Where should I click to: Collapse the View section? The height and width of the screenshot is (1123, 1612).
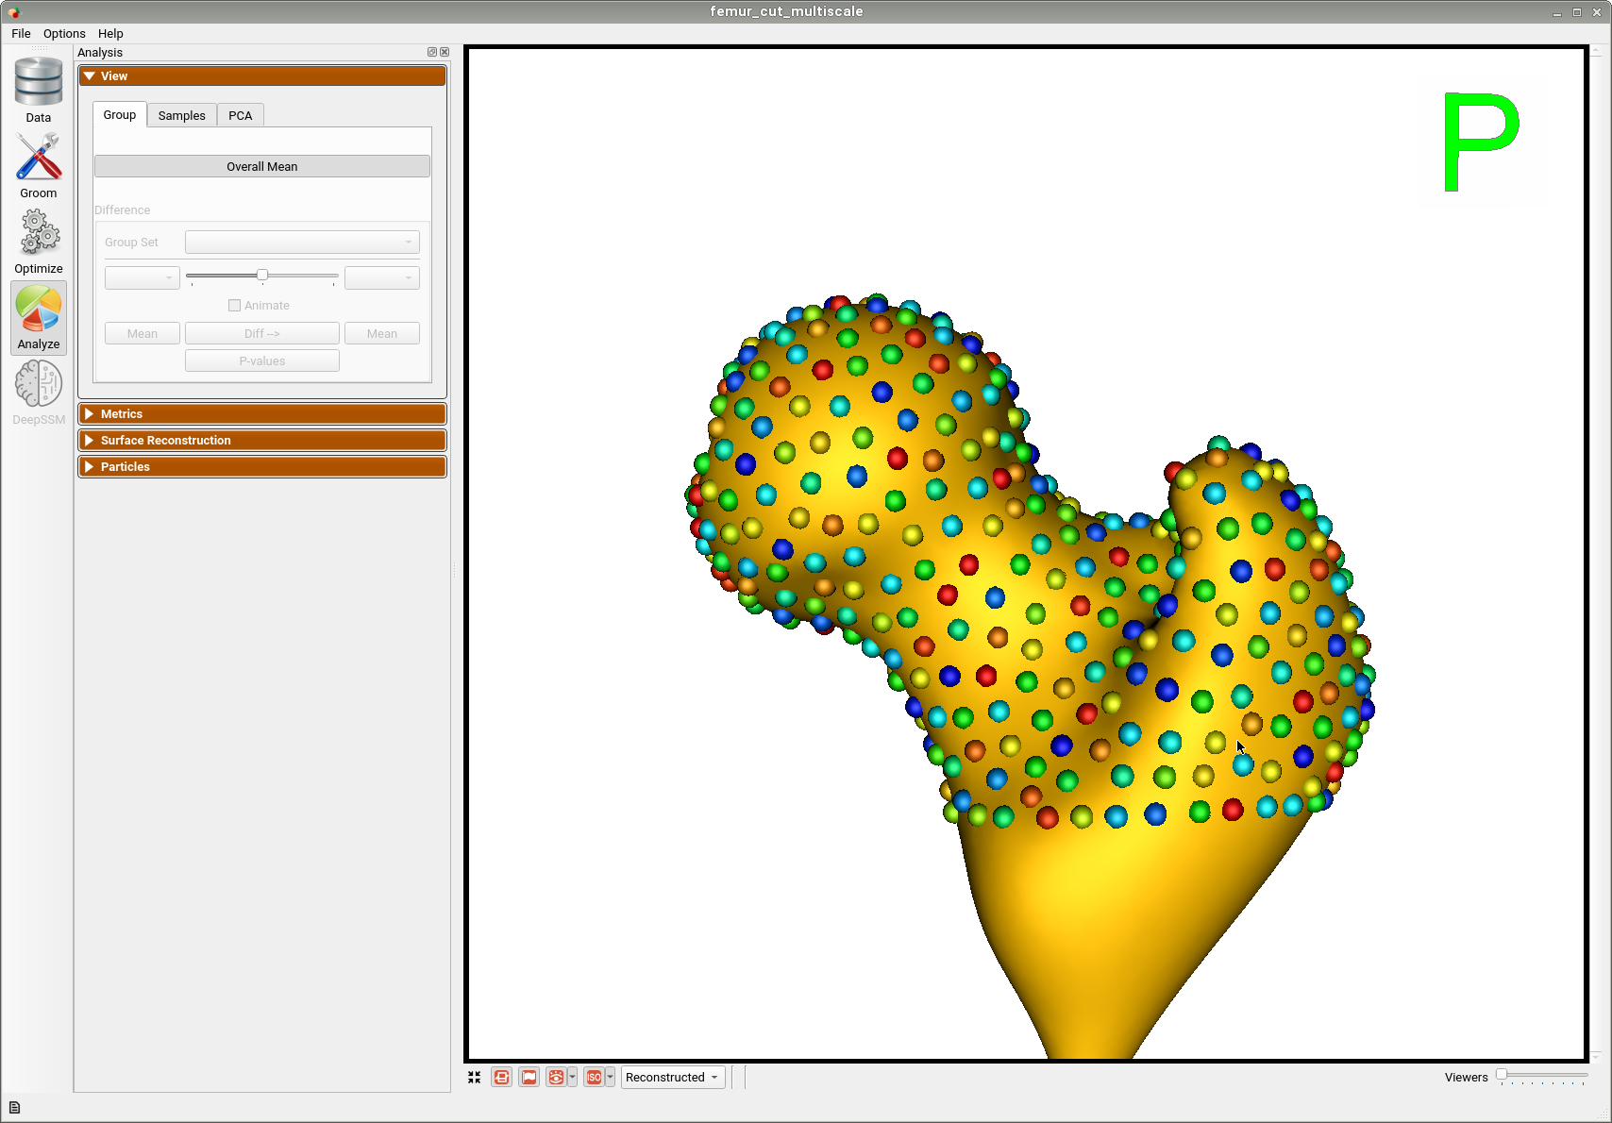tap(262, 76)
